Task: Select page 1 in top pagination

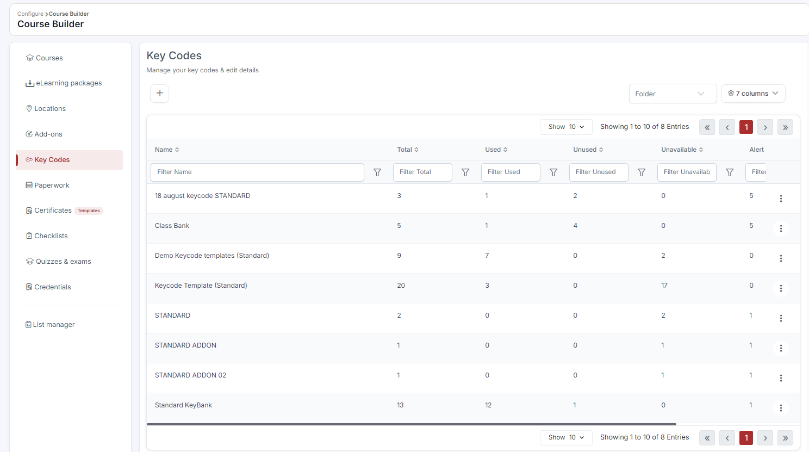Action: coord(746,127)
